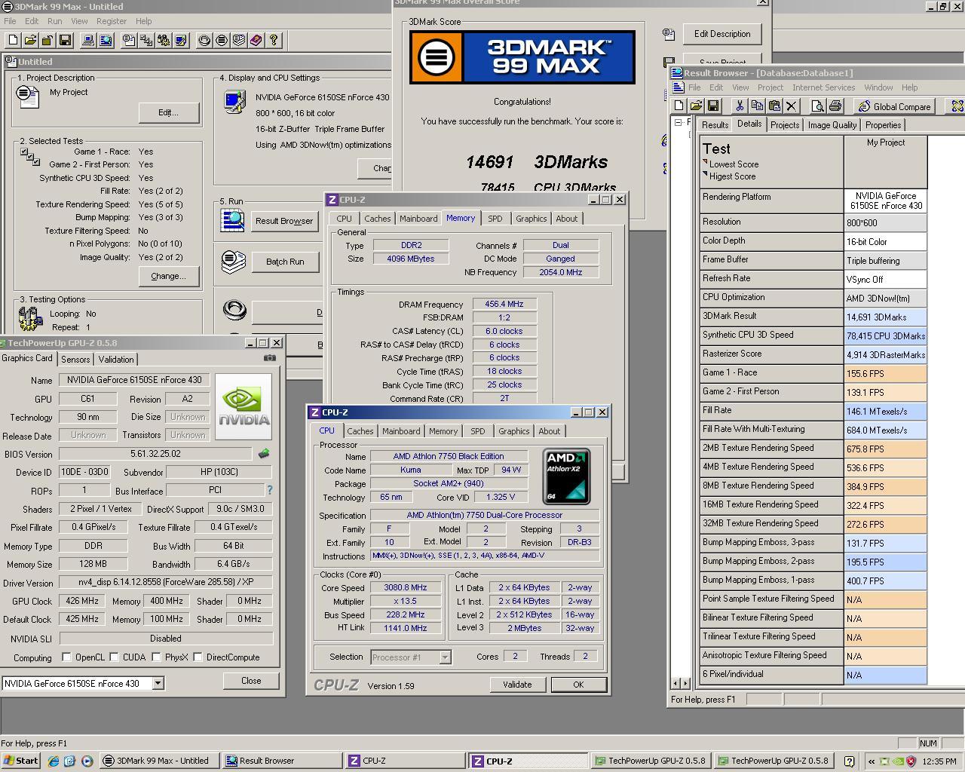
Task: Click New project icon in 3DMark toolbar
Action: click(14, 40)
